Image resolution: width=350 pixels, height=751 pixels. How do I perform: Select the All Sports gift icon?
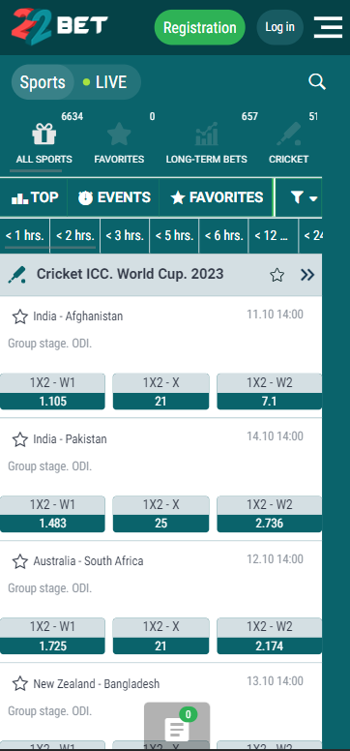point(44,135)
